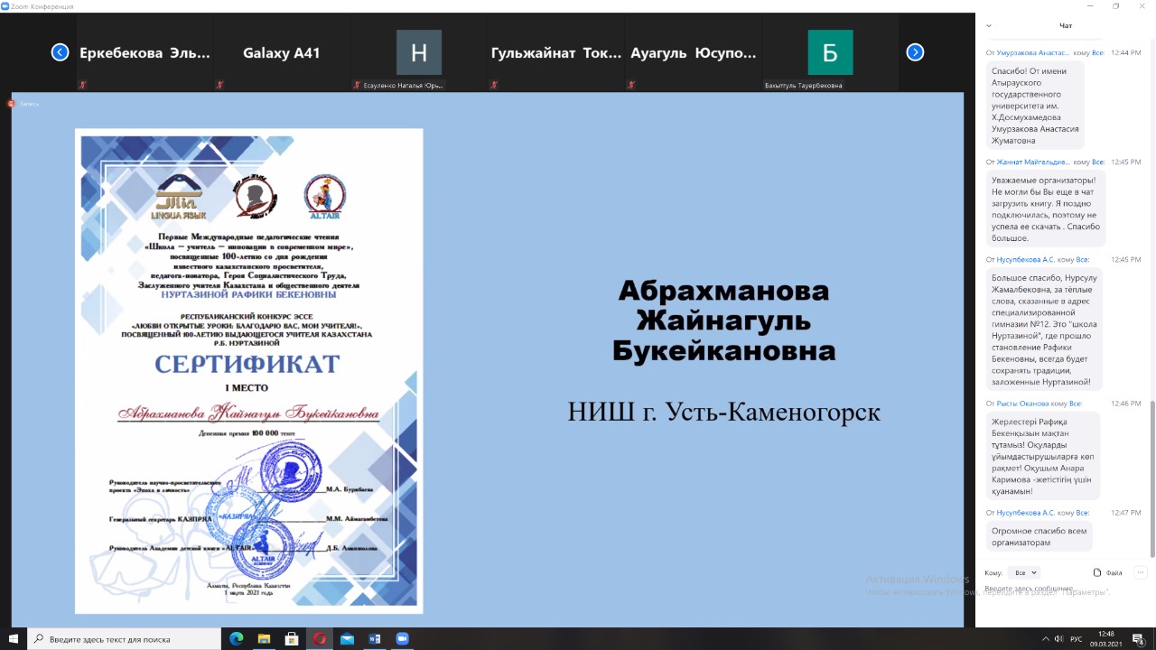1156x650 pixels.
Task: Collapse the Чат panel chevron
Action: pos(989,25)
